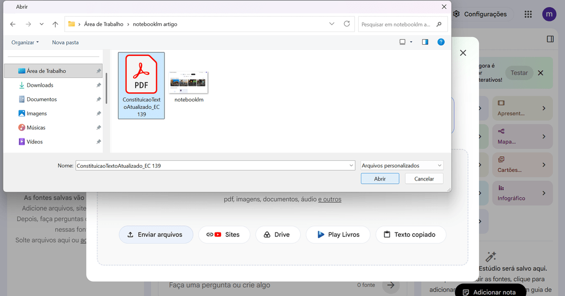Image resolution: width=565 pixels, height=296 pixels.
Task: Click the Nome filename input field
Action: (215, 166)
